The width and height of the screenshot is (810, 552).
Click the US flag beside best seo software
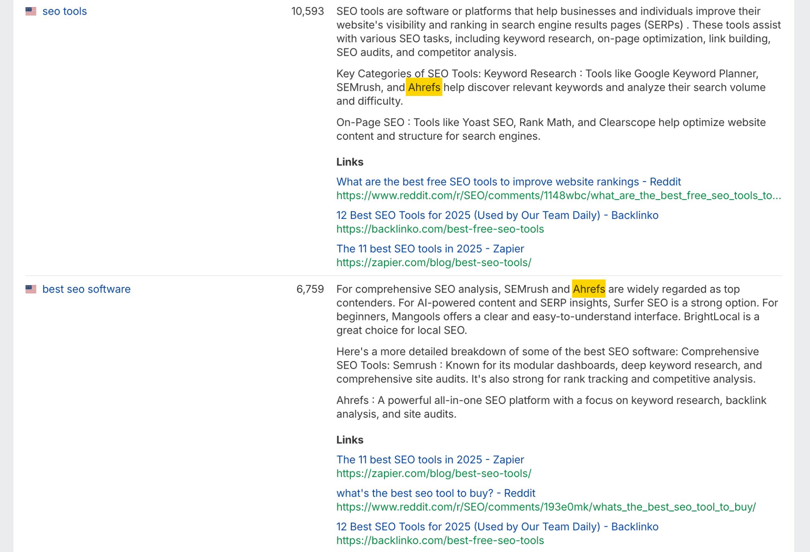[31, 289]
